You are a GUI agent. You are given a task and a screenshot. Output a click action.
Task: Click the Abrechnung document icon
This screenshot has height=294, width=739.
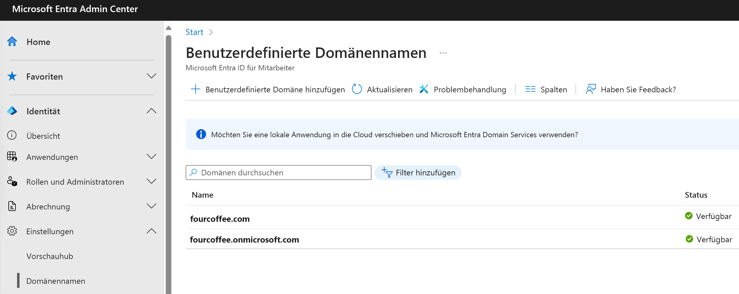pyautogui.click(x=12, y=206)
